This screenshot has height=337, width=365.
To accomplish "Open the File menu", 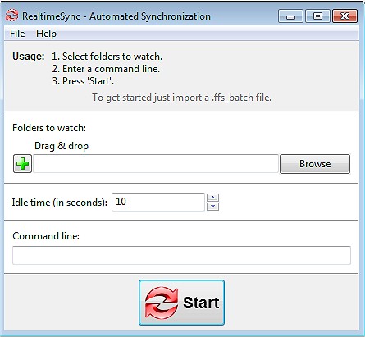I will pyautogui.click(x=17, y=34).
